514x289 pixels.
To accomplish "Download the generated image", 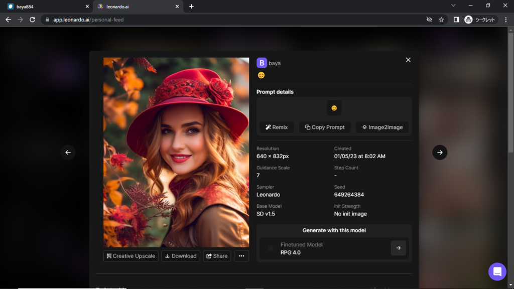I will point(181,256).
